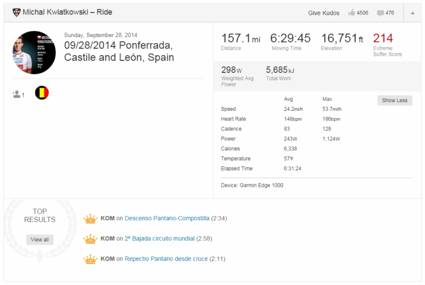Screen dimensions: 425x285
Task: Collapse the header using the up arrow
Action: point(412,13)
